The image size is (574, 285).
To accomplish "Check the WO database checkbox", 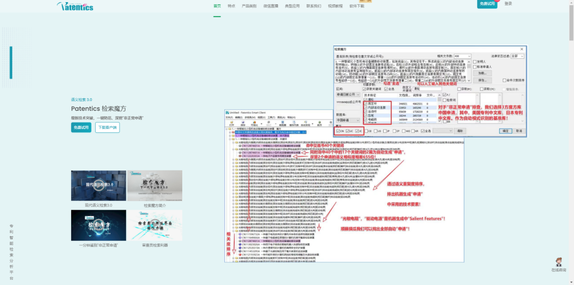I will point(404,131).
